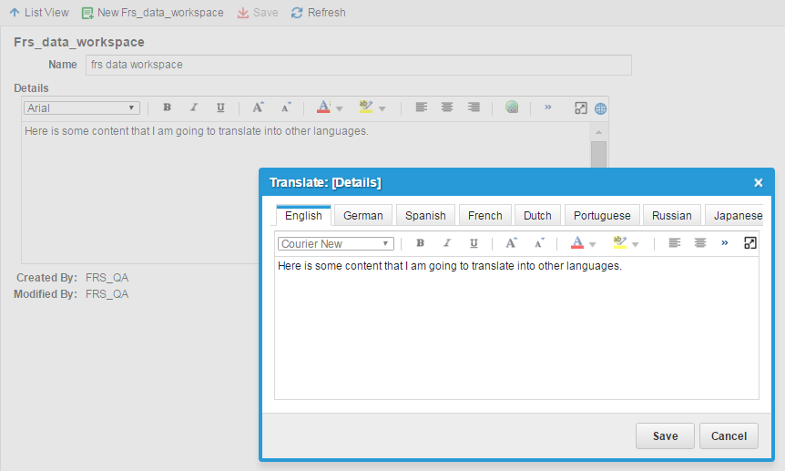Toggle bold in the Translate dialog toolbar
Viewport: 785px width, 471px height.
420,243
